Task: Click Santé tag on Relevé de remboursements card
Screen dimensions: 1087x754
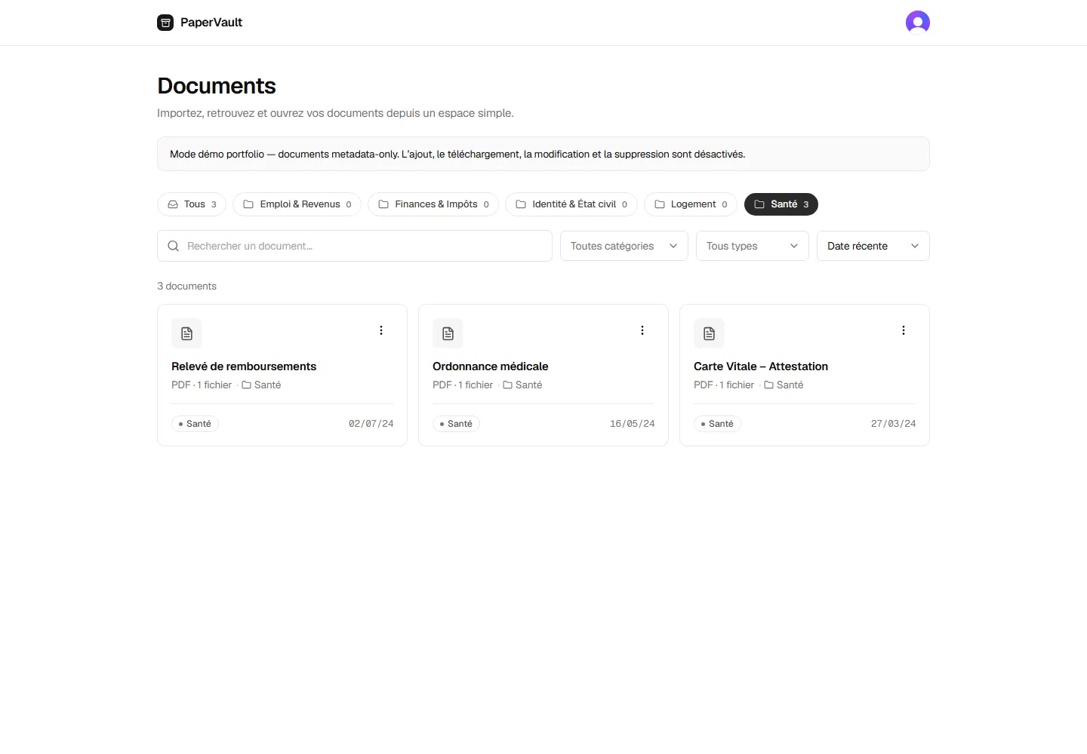Action: pos(195,424)
